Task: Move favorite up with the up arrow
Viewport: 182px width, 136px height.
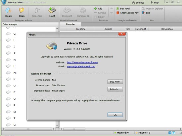Action: click(112, 9)
